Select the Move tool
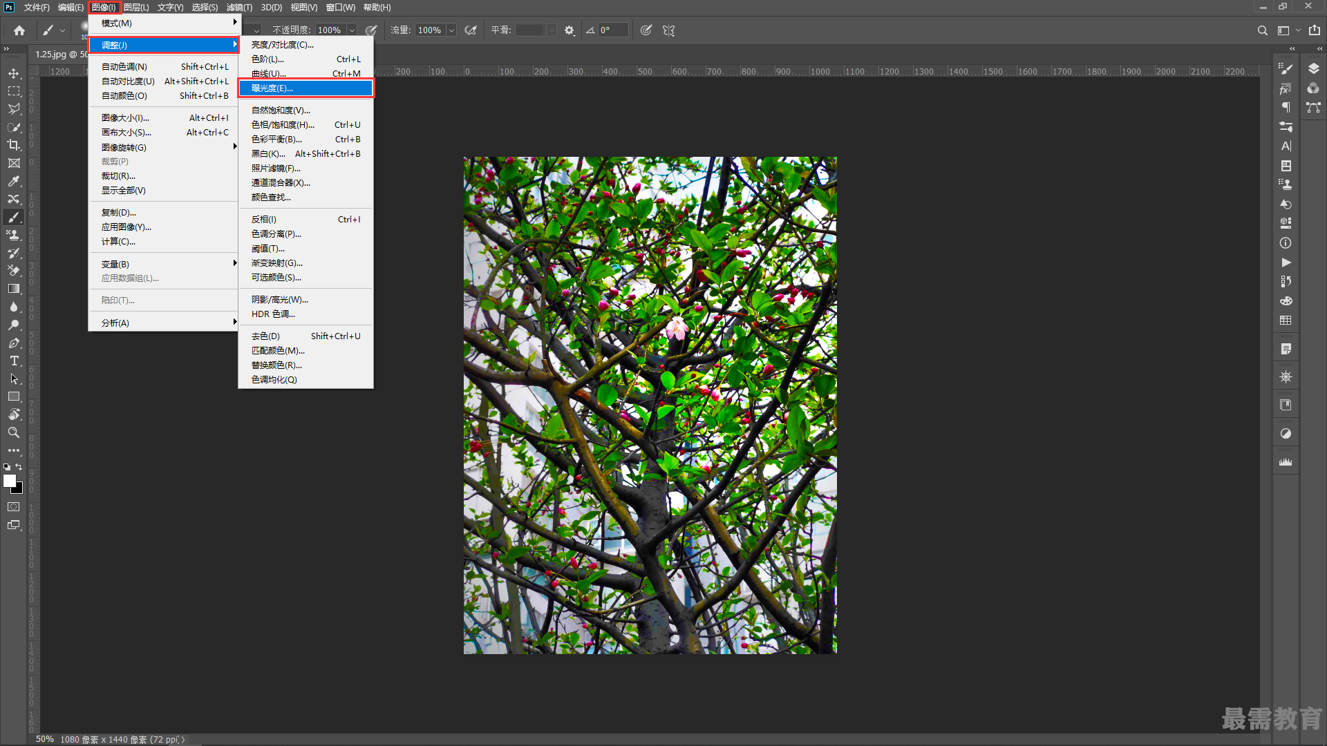 14,73
